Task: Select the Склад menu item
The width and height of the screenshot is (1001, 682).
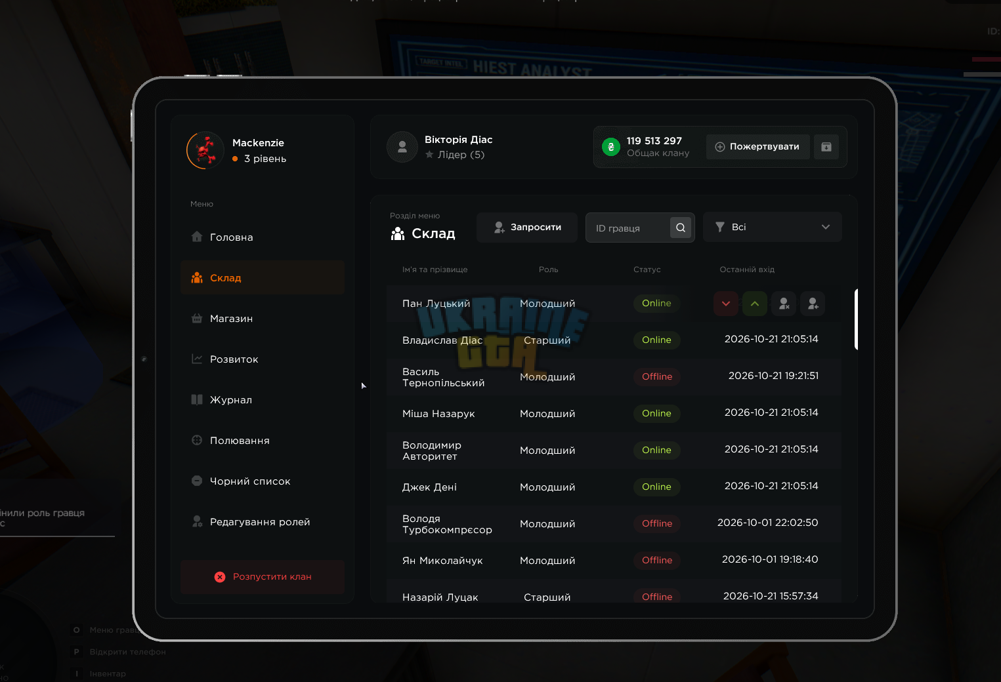Action: [x=263, y=278]
